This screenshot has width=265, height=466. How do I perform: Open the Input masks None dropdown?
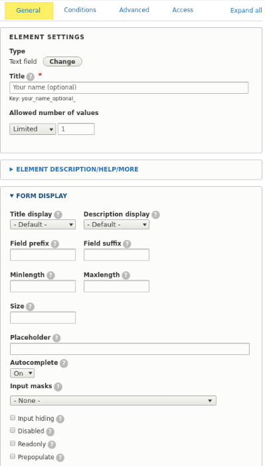coord(113,401)
